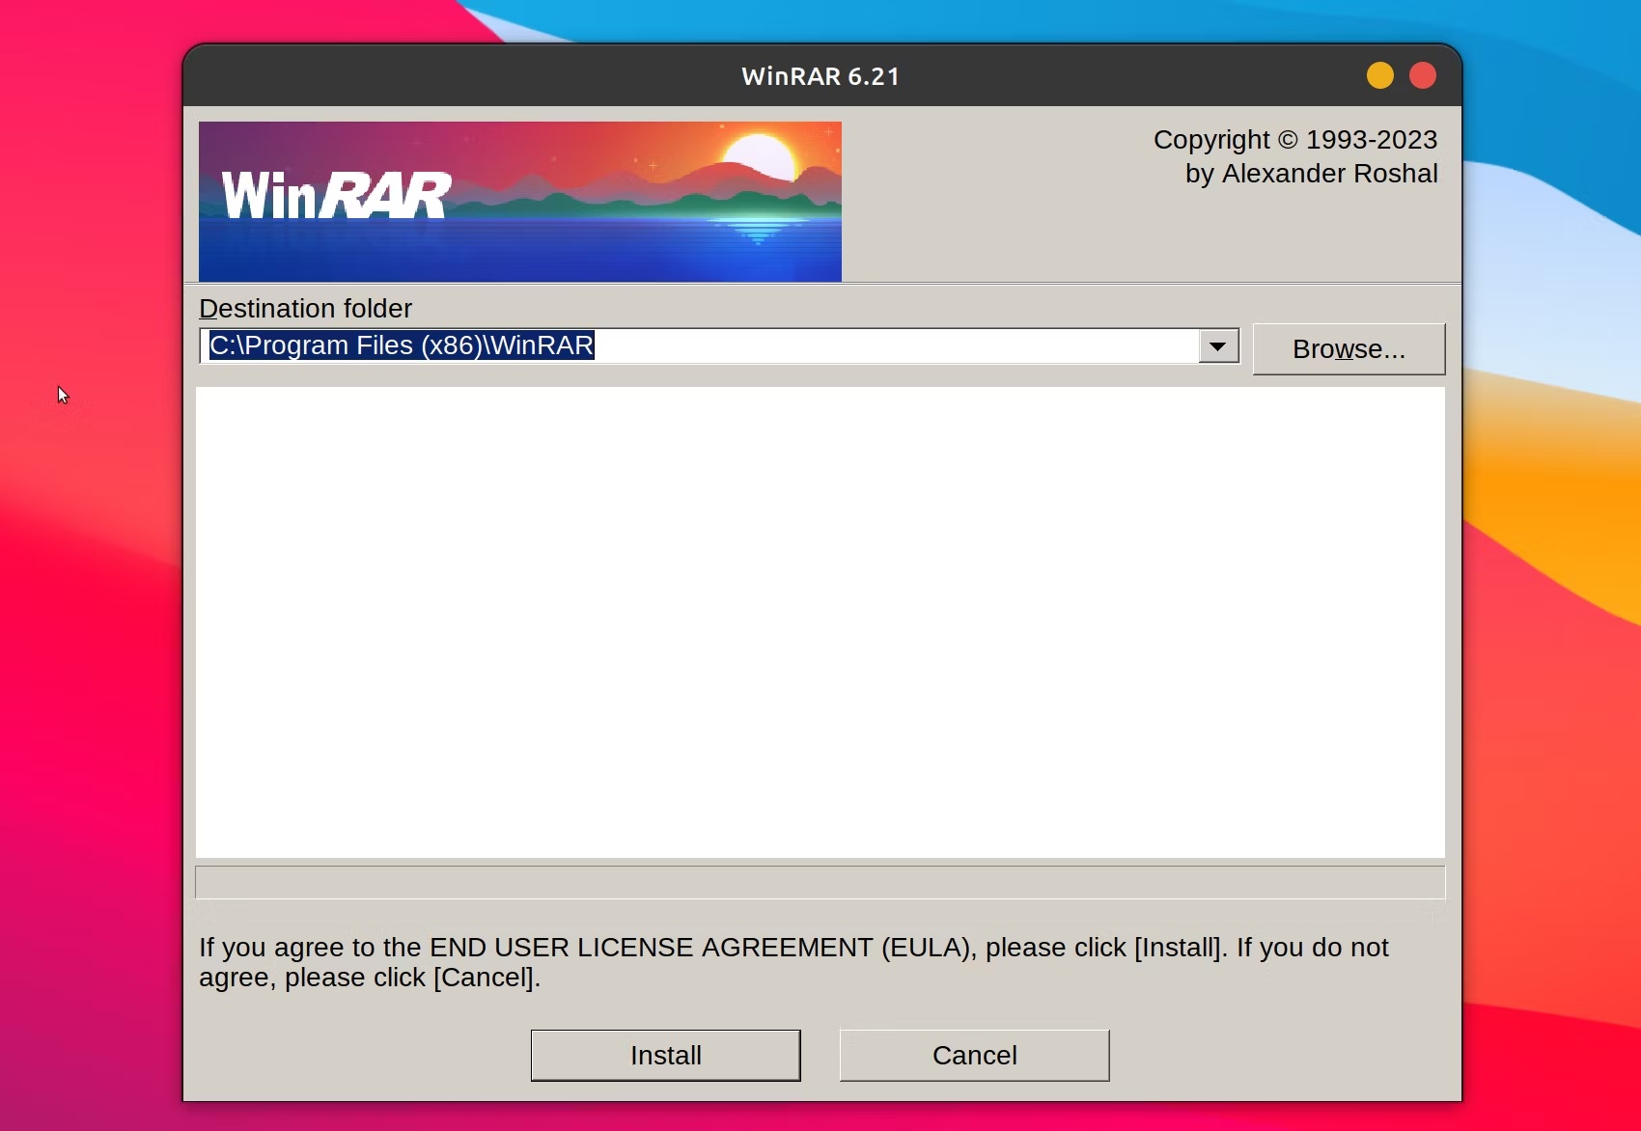Click the 'WinRAR 6.21' title bar
Viewport: 1641px width, 1131px height.
pos(820,76)
